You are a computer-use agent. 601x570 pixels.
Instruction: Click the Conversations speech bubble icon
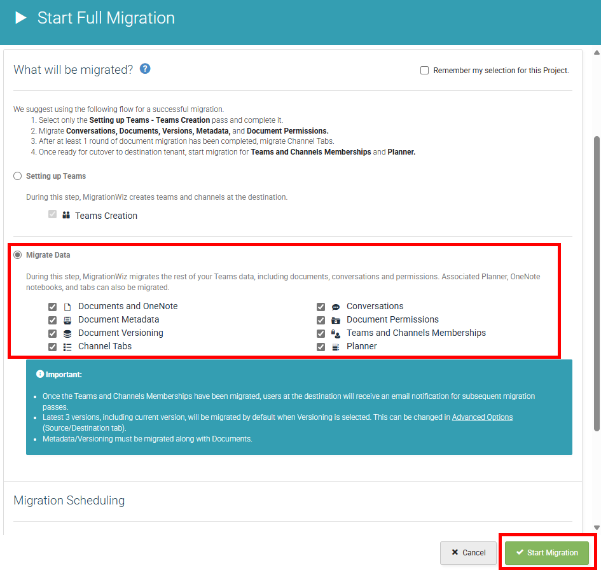pyautogui.click(x=336, y=307)
